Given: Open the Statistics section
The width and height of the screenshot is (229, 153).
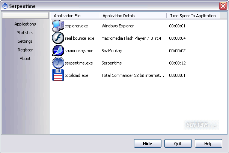Looking at the screenshot, I should [x=25, y=33].
